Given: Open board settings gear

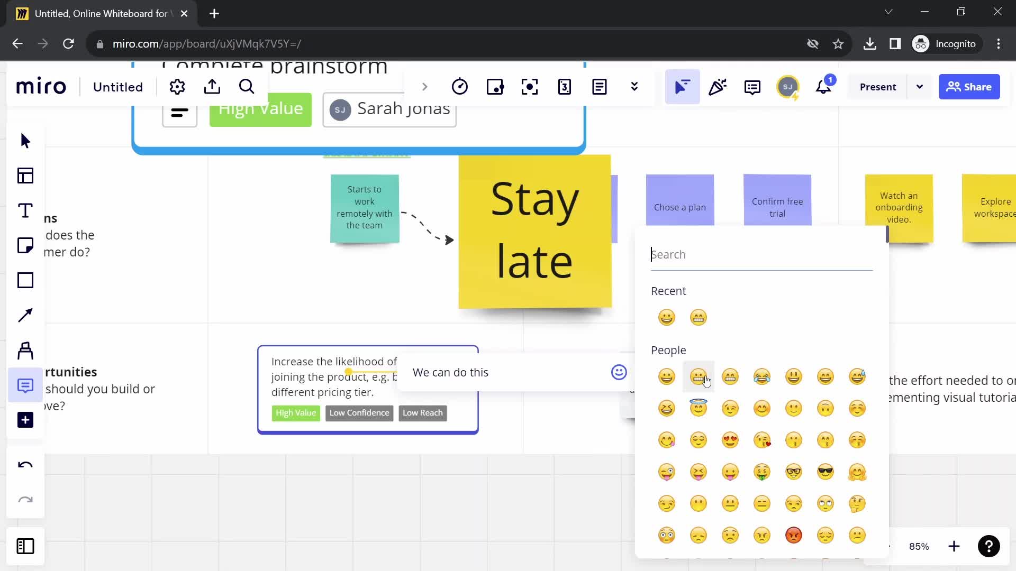Looking at the screenshot, I should click(x=177, y=87).
